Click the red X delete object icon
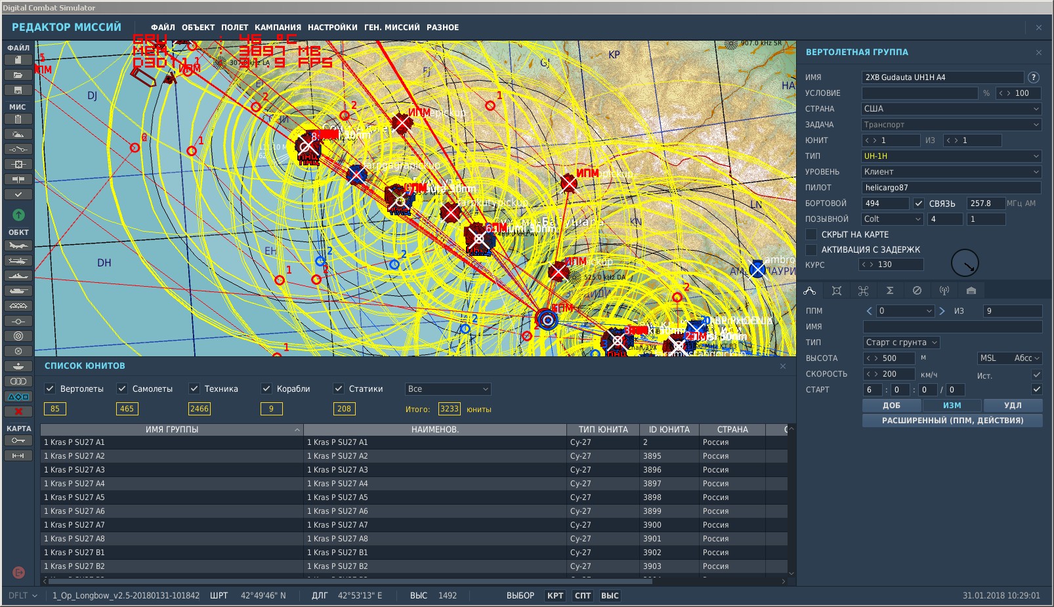This screenshot has height=607, width=1054. (x=18, y=411)
